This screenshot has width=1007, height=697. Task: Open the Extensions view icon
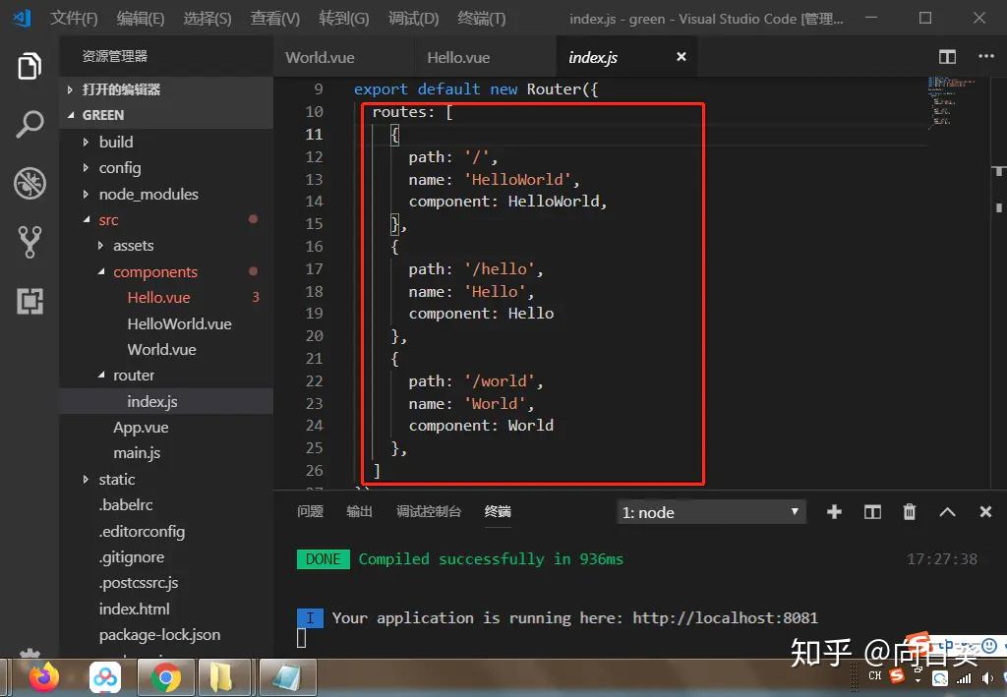click(30, 301)
